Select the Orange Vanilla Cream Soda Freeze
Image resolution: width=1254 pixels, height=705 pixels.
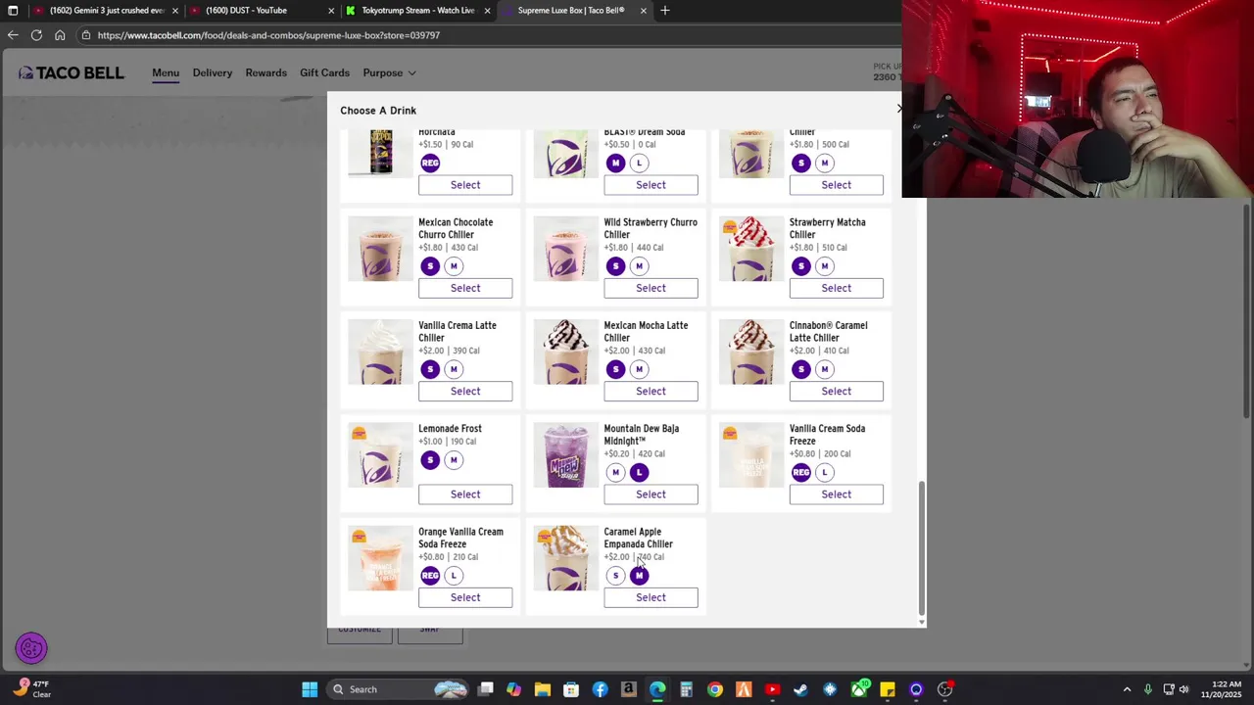click(465, 597)
